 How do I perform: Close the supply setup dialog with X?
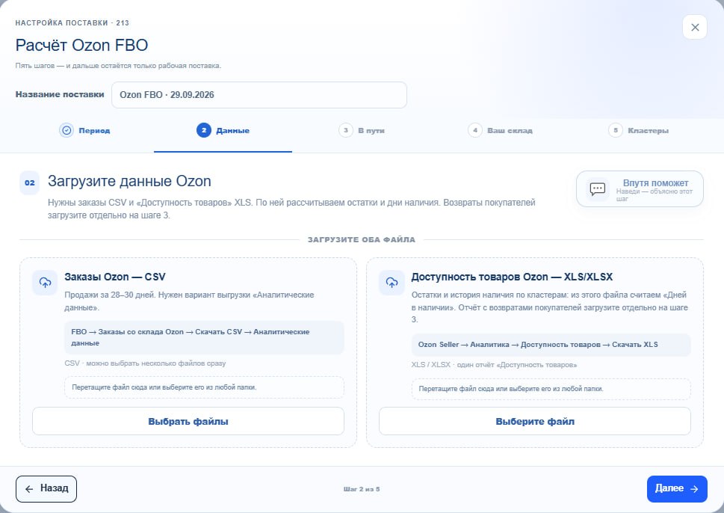click(x=694, y=27)
